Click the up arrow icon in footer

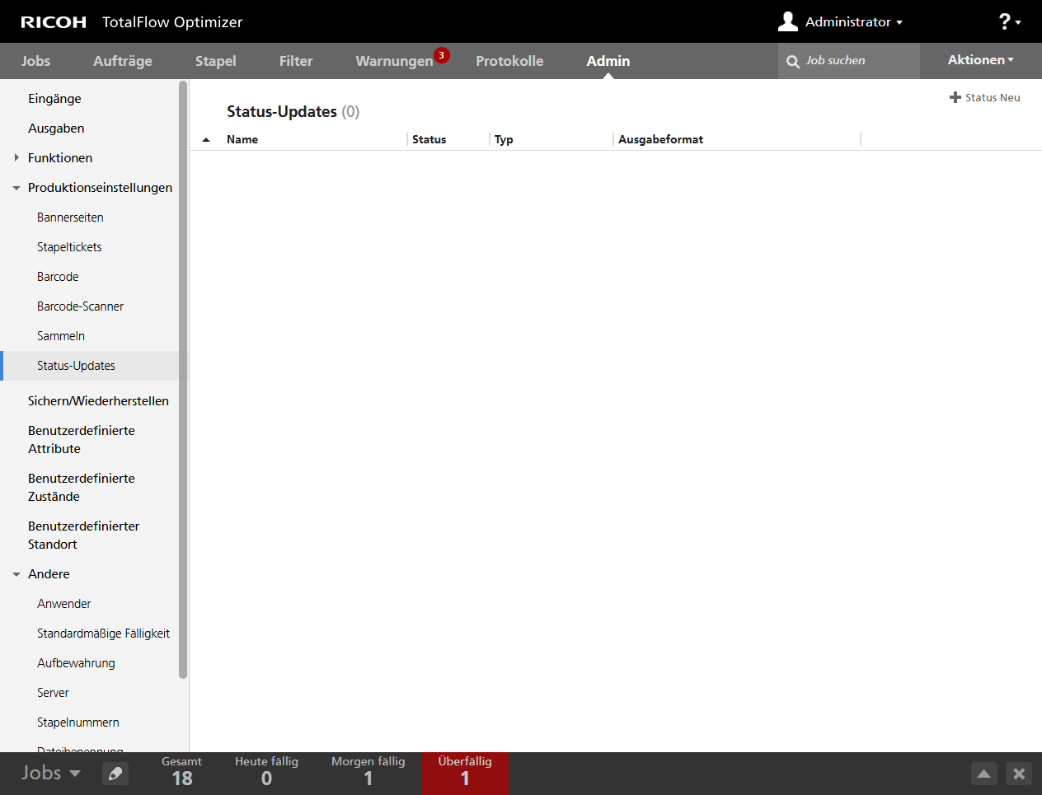click(x=983, y=774)
